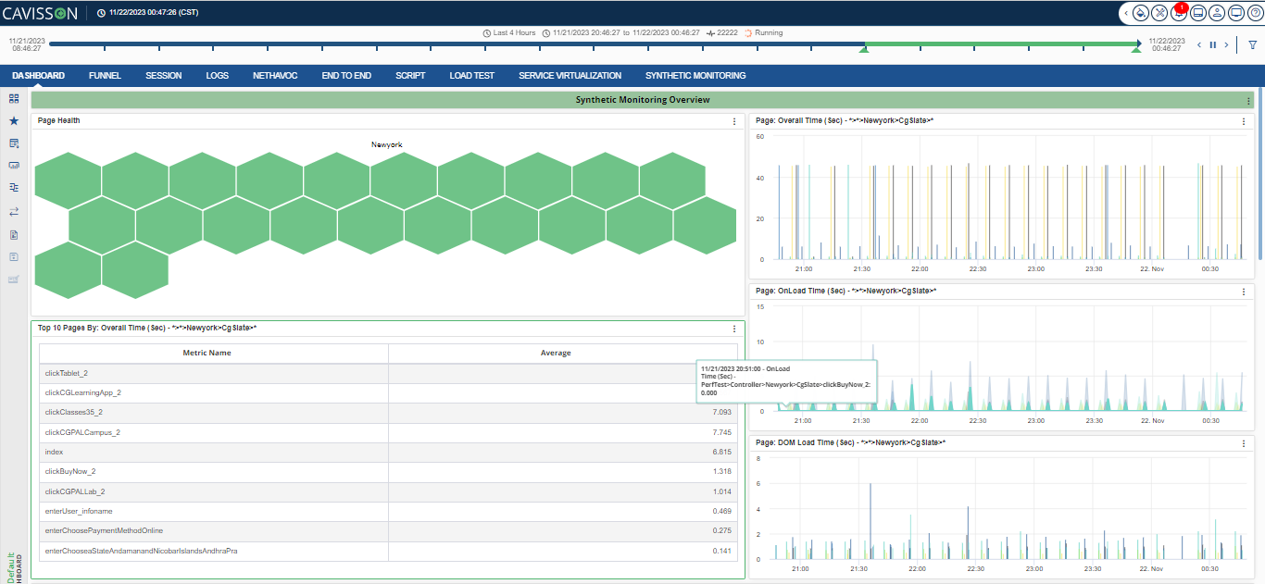Click the theme paint bucket icon
Viewport: 1265px width, 584px height.
[1142, 13]
